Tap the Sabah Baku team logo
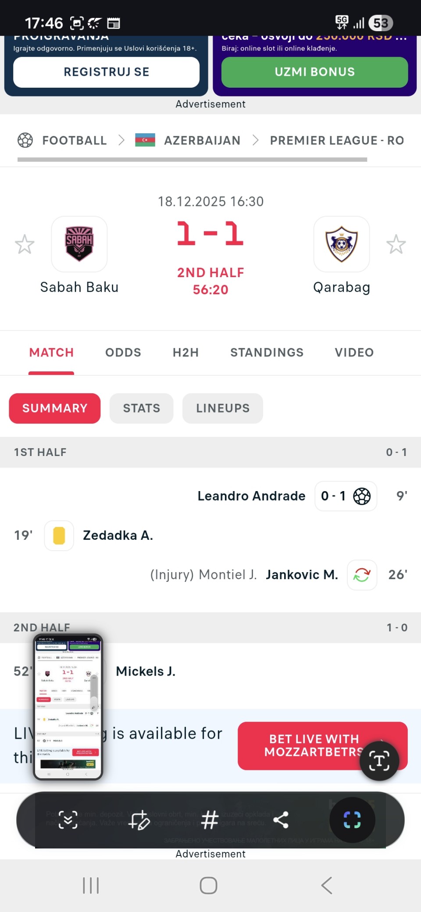Viewport: 421px width, 912px height. click(x=79, y=244)
